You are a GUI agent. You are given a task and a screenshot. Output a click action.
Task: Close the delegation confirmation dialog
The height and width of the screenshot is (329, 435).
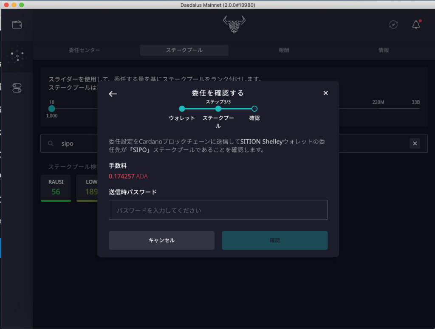(325, 93)
